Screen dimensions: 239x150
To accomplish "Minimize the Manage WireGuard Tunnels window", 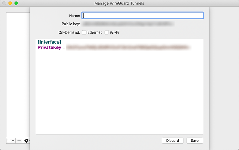I will [x=10, y=3].
